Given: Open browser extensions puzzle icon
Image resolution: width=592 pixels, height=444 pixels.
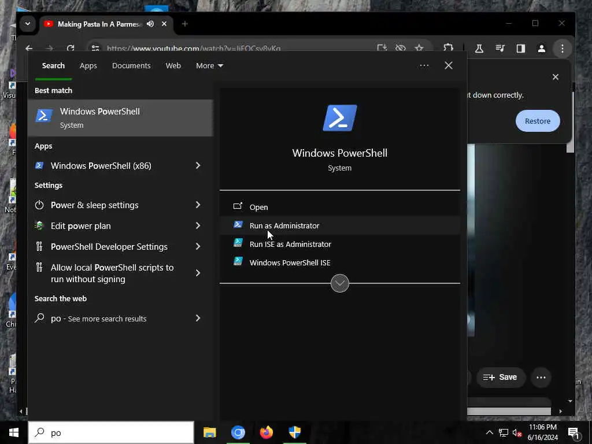Looking at the screenshot, I should [x=448, y=48].
